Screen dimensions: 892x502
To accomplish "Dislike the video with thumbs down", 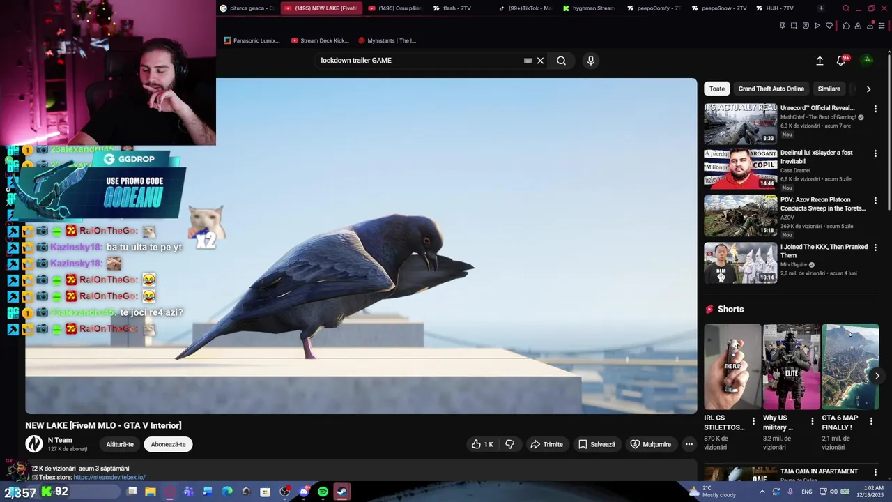I will (x=510, y=444).
